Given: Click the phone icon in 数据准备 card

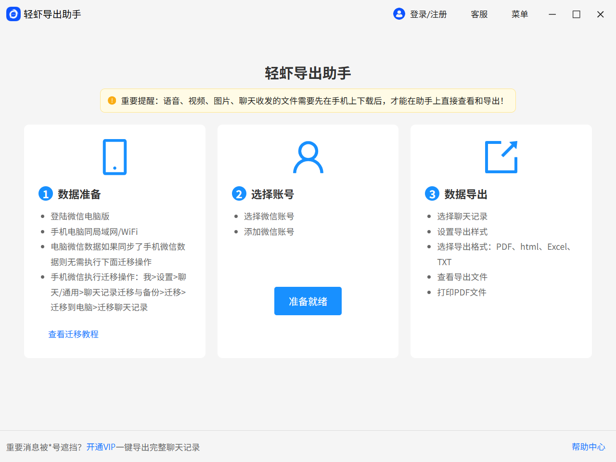Looking at the screenshot, I should click(115, 157).
